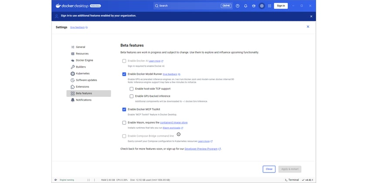Toggle Enable Compose Bridge command line checkbox
This screenshot has height=183, width=368.
pyautogui.click(x=124, y=136)
